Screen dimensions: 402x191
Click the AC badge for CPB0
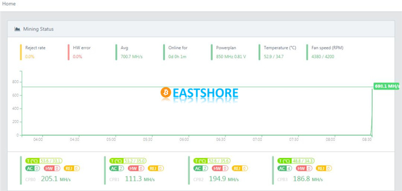click(33, 169)
